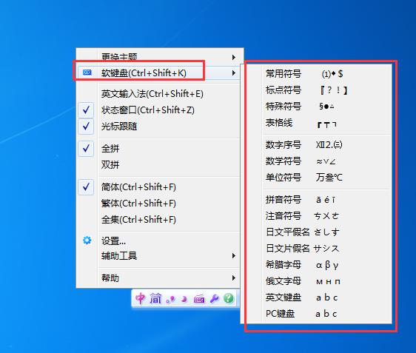Click the blue gear icon beside 设置
The width and height of the screenshot is (416, 353).
coord(87,240)
